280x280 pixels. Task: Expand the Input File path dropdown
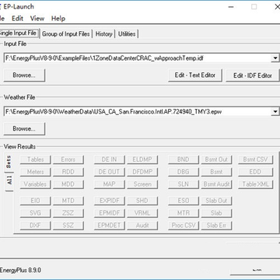tap(275, 58)
